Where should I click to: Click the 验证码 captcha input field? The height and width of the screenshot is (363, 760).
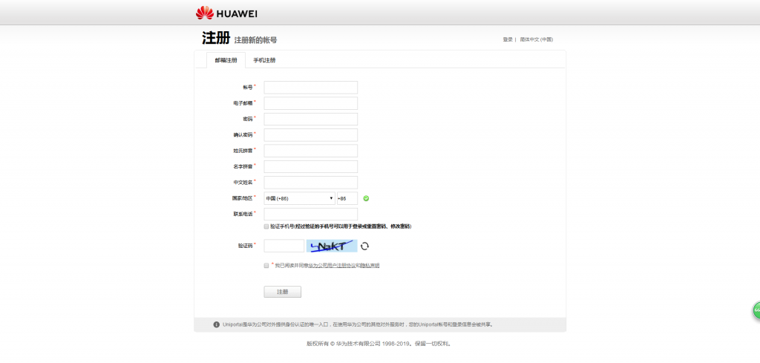[284, 246]
